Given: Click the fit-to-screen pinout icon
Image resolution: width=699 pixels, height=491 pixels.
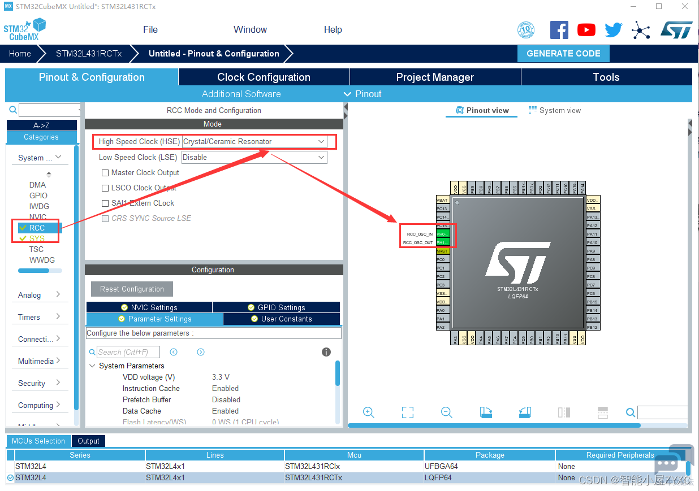Looking at the screenshot, I should coord(407,412).
